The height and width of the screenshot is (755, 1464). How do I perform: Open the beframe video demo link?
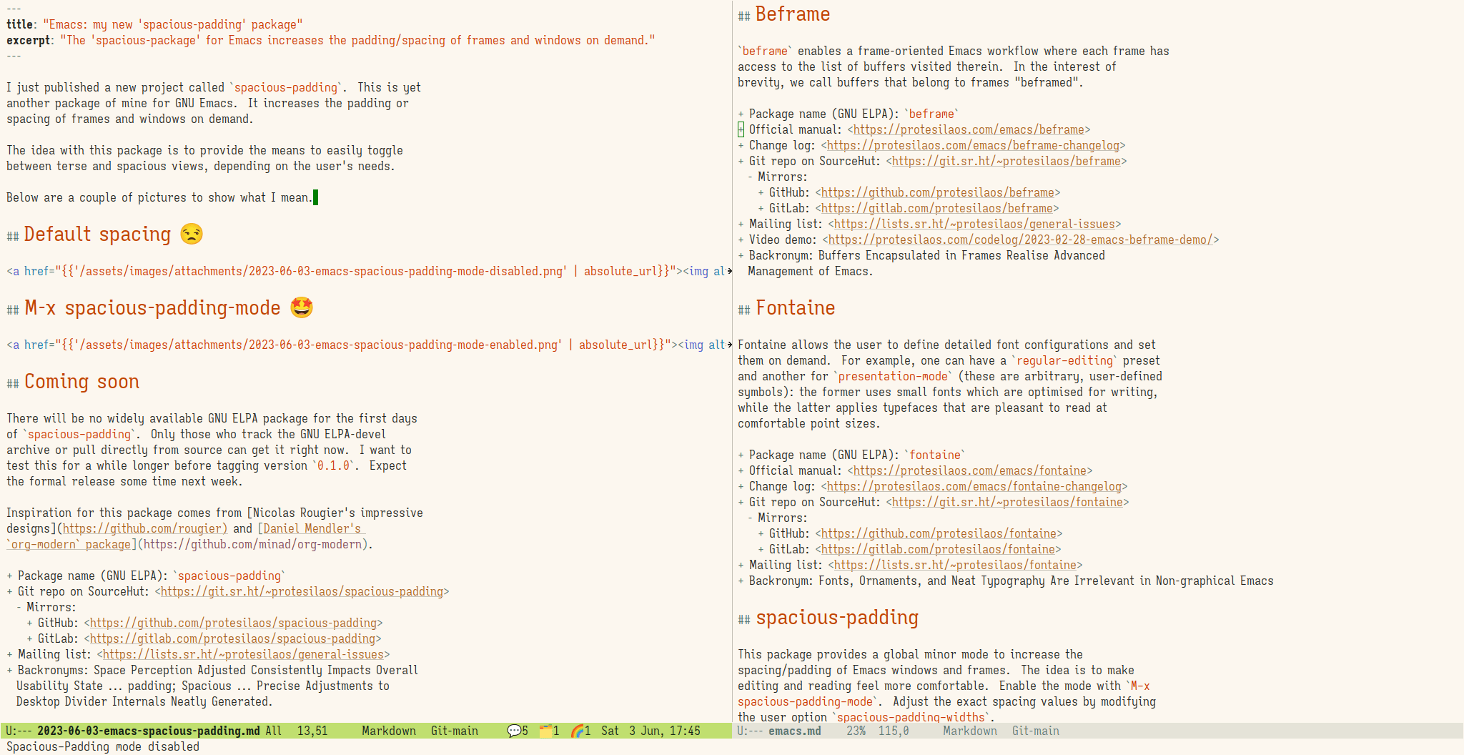coord(1020,240)
